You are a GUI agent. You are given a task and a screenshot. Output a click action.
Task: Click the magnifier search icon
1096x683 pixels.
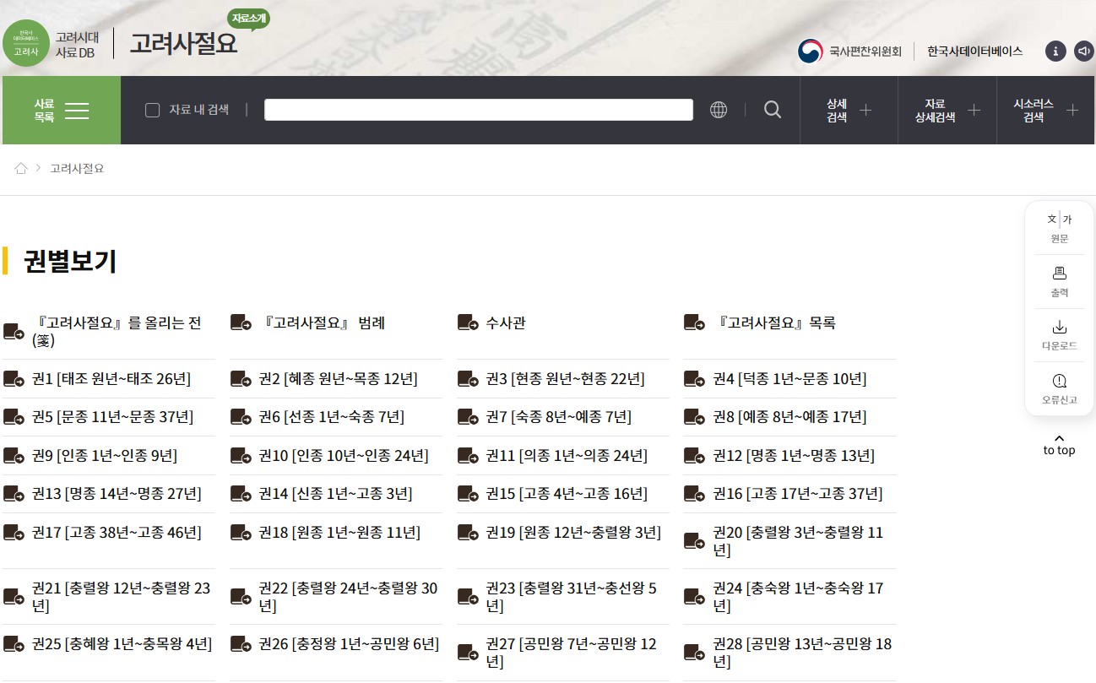tap(772, 110)
